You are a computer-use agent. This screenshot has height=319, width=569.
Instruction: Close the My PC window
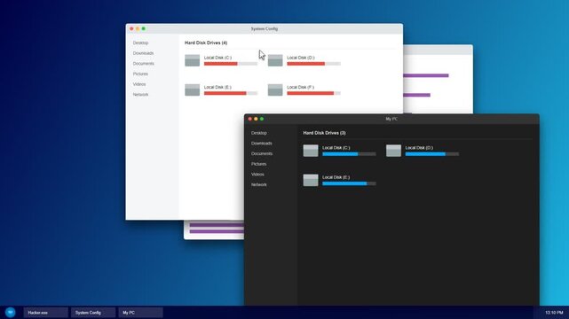tap(249, 119)
